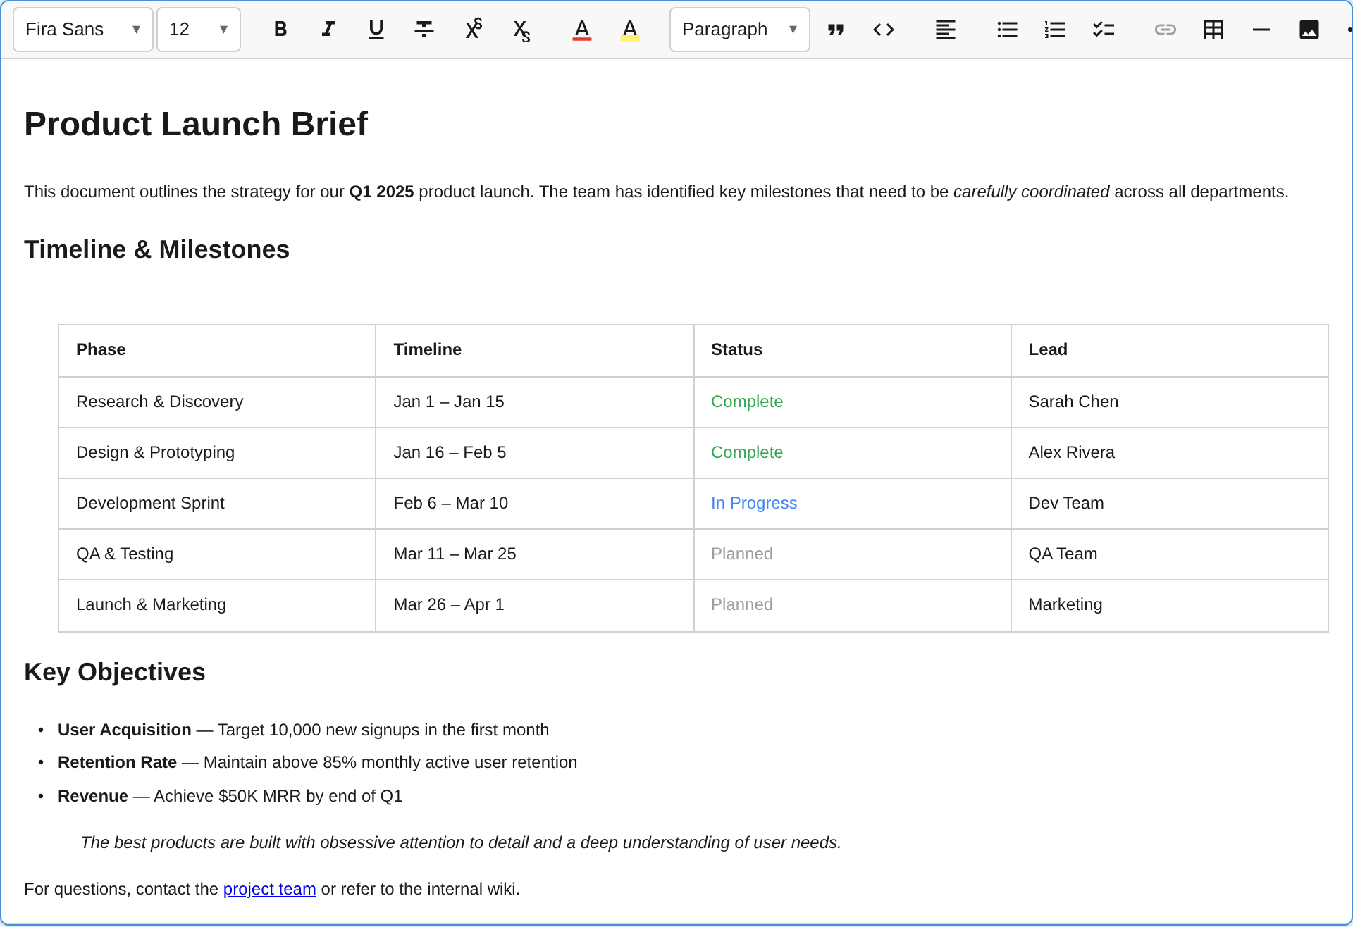The image size is (1353, 927).
Task: Toggle bullet list formatting
Action: pyautogui.click(x=1007, y=29)
